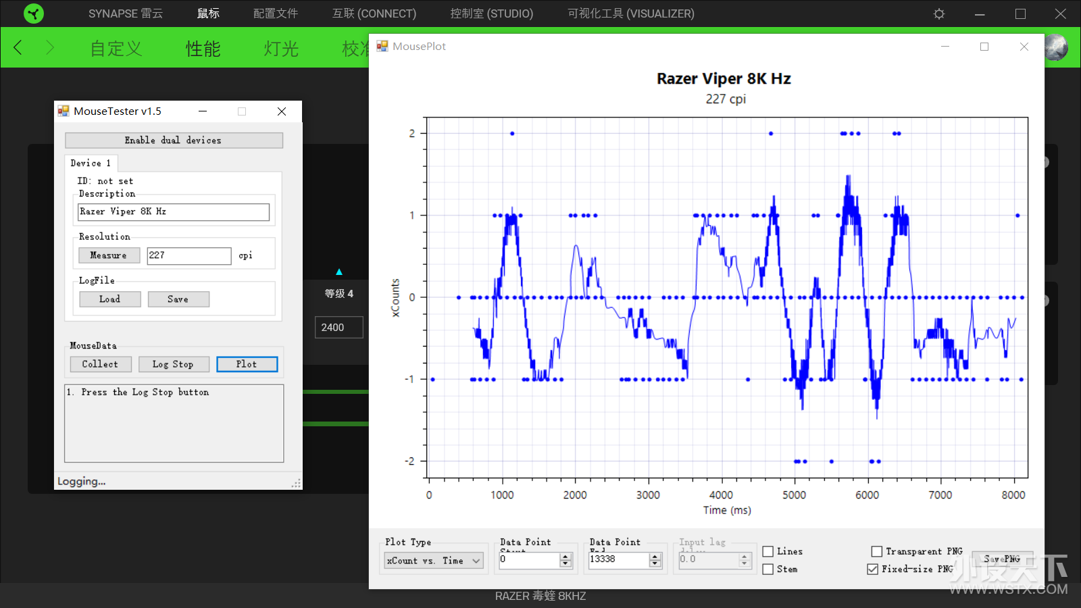Minimize the MousePlot window

pyautogui.click(x=945, y=46)
